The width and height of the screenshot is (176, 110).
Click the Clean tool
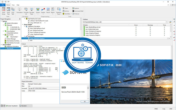point(65,8)
